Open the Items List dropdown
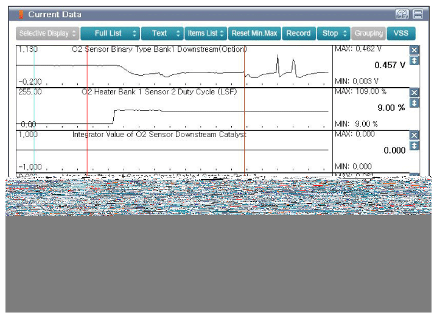This screenshot has width=437, height=318. tap(206, 34)
